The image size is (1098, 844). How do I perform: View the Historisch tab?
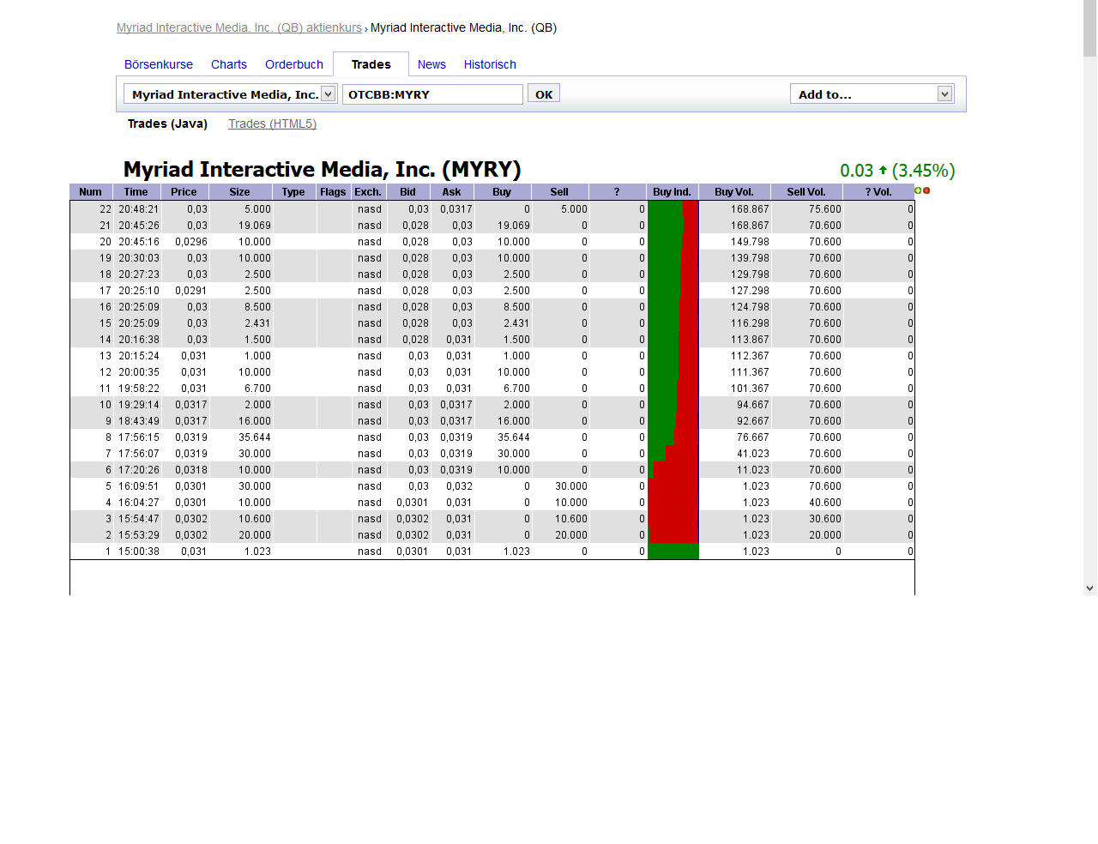(490, 64)
